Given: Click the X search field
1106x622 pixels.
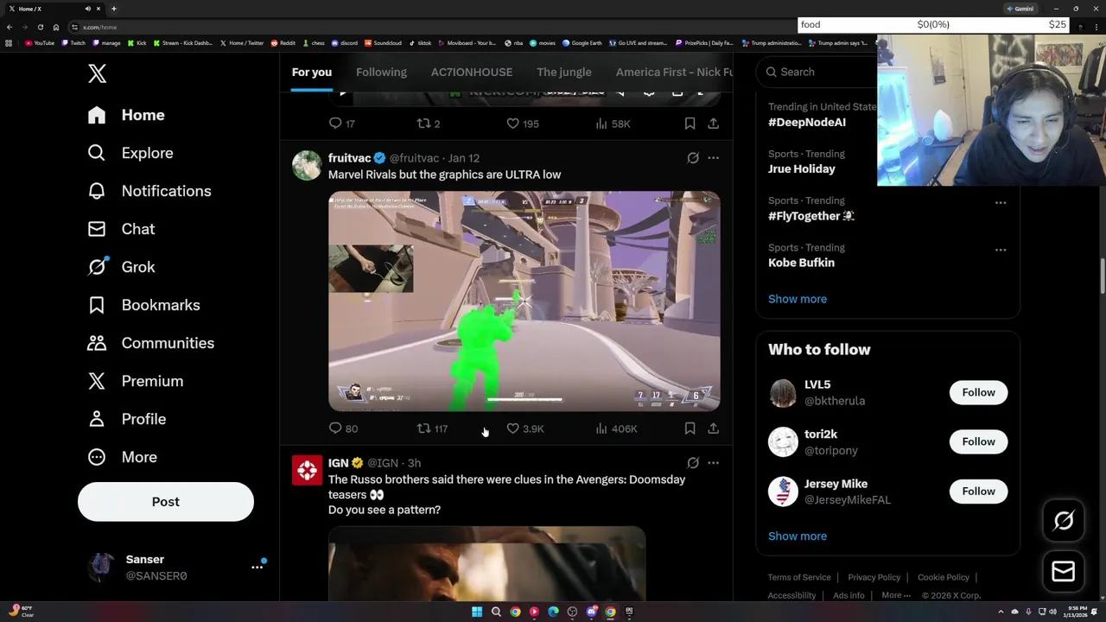Looking at the screenshot, I should pos(817,72).
